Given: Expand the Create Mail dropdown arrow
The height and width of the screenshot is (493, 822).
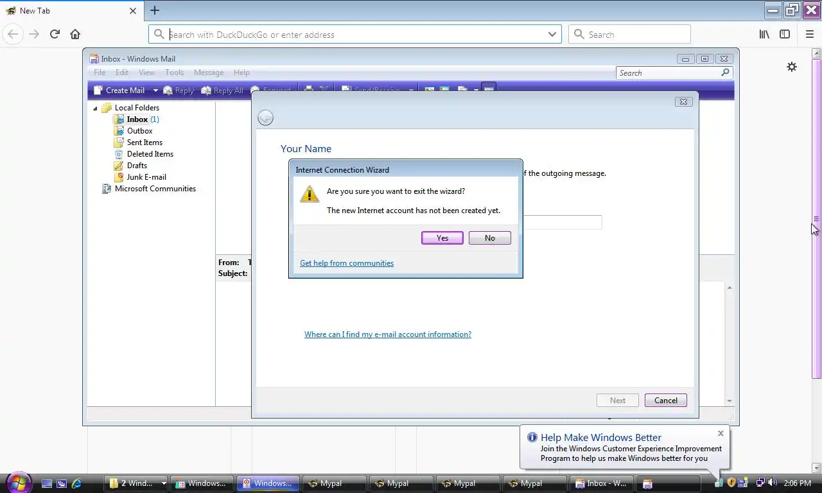Looking at the screenshot, I should click(x=155, y=91).
